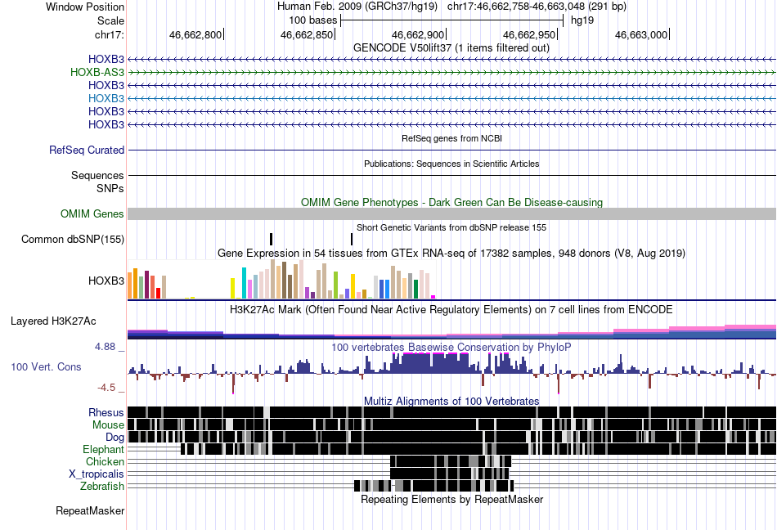
Task: Click the Sequences track label
Action: [x=97, y=175]
